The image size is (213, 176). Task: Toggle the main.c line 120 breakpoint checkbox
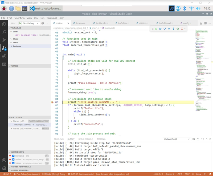click(x=13, y=163)
